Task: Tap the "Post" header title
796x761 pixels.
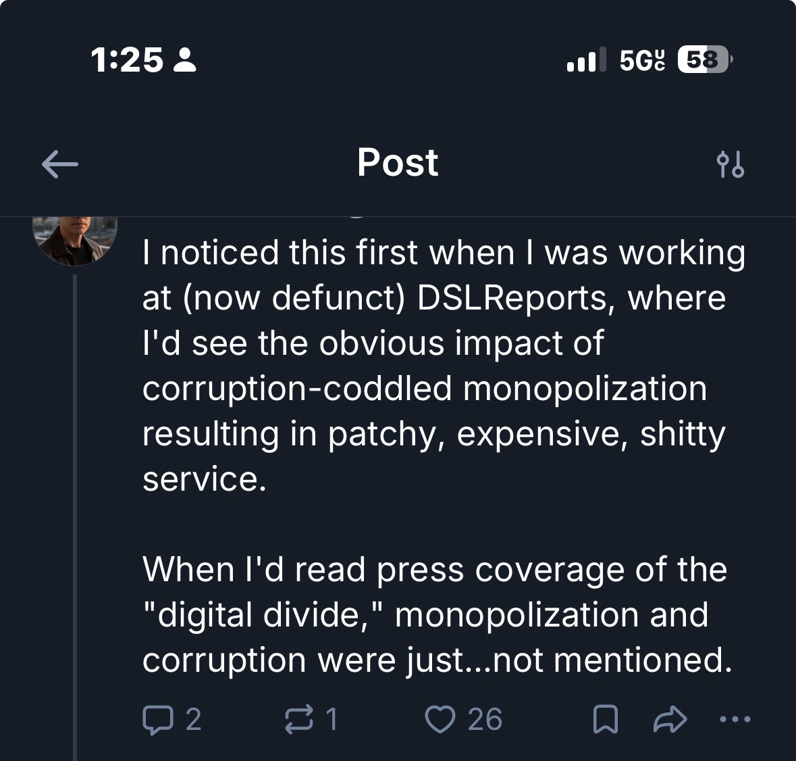Action: click(398, 163)
